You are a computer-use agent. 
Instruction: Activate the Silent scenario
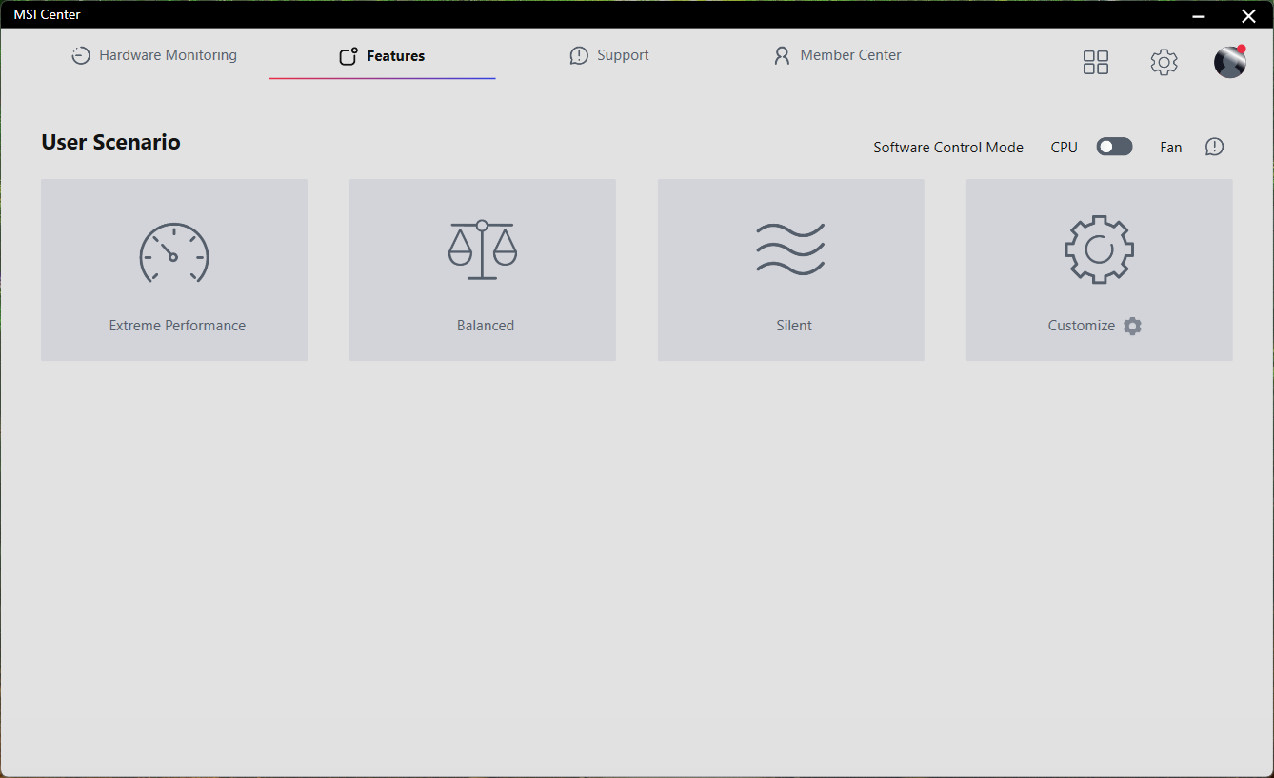pyautogui.click(x=791, y=269)
